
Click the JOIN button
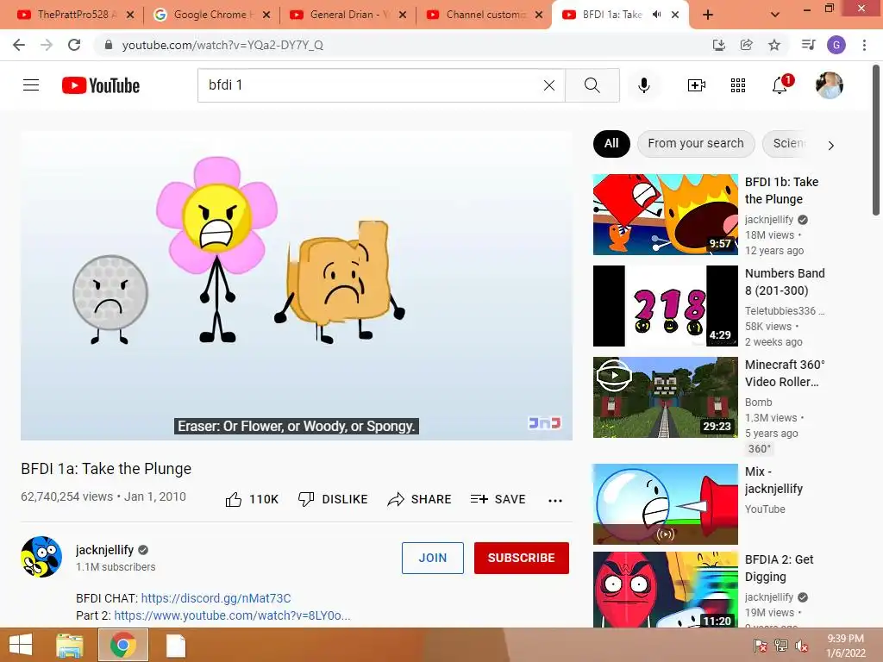click(433, 558)
